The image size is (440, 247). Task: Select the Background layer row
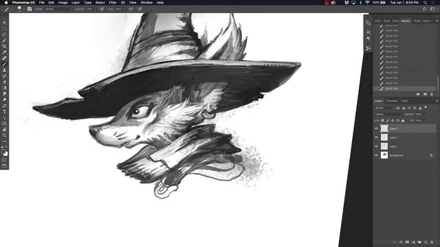click(x=405, y=155)
